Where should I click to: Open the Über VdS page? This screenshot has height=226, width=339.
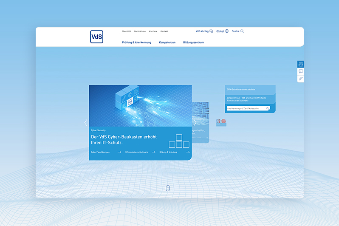point(126,31)
